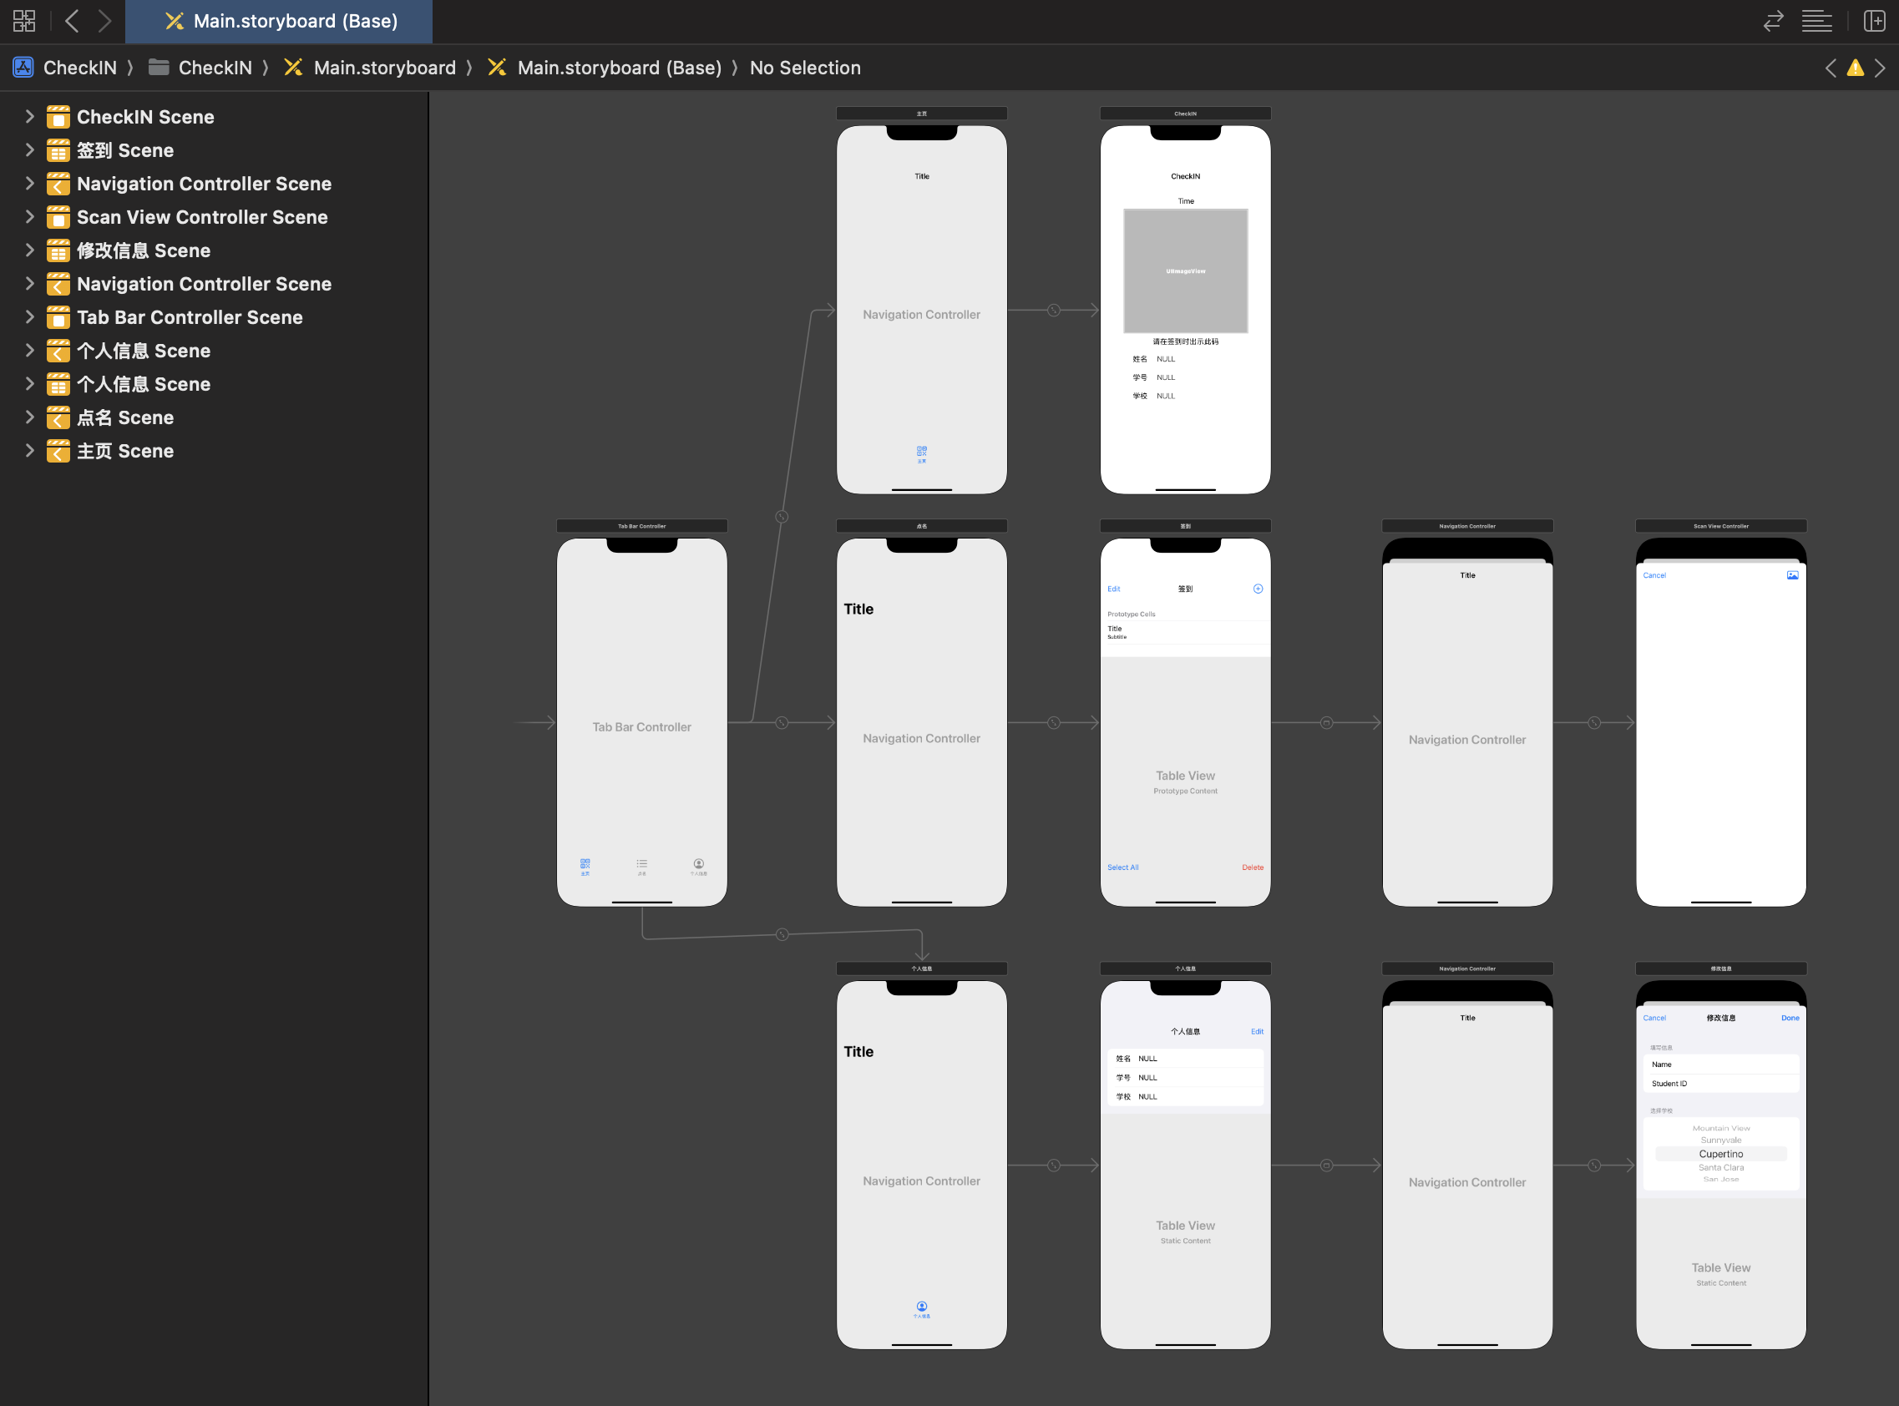This screenshot has height=1406, width=1899.
Task: Click the photo library icon in Scan View
Action: click(1792, 575)
